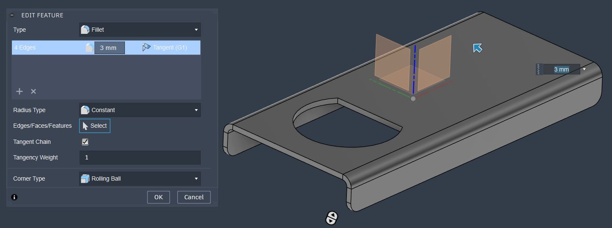612x228 pixels.
Task: Toggle the Tangent Chain checkbox
Action: pos(85,142)
